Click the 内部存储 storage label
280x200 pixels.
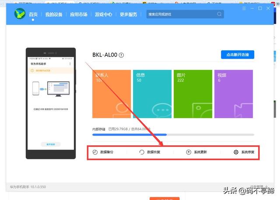tap(99, 129)
